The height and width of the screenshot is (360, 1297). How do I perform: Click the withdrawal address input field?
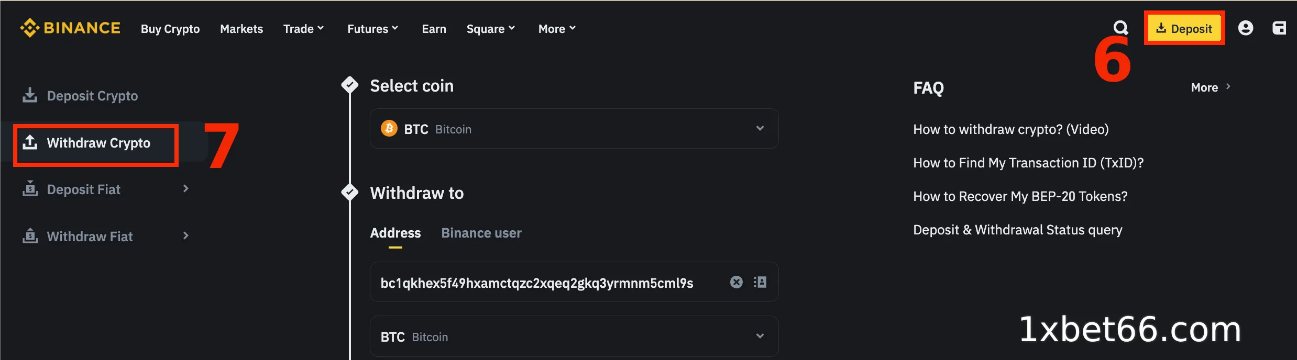[x=545, y=283]
